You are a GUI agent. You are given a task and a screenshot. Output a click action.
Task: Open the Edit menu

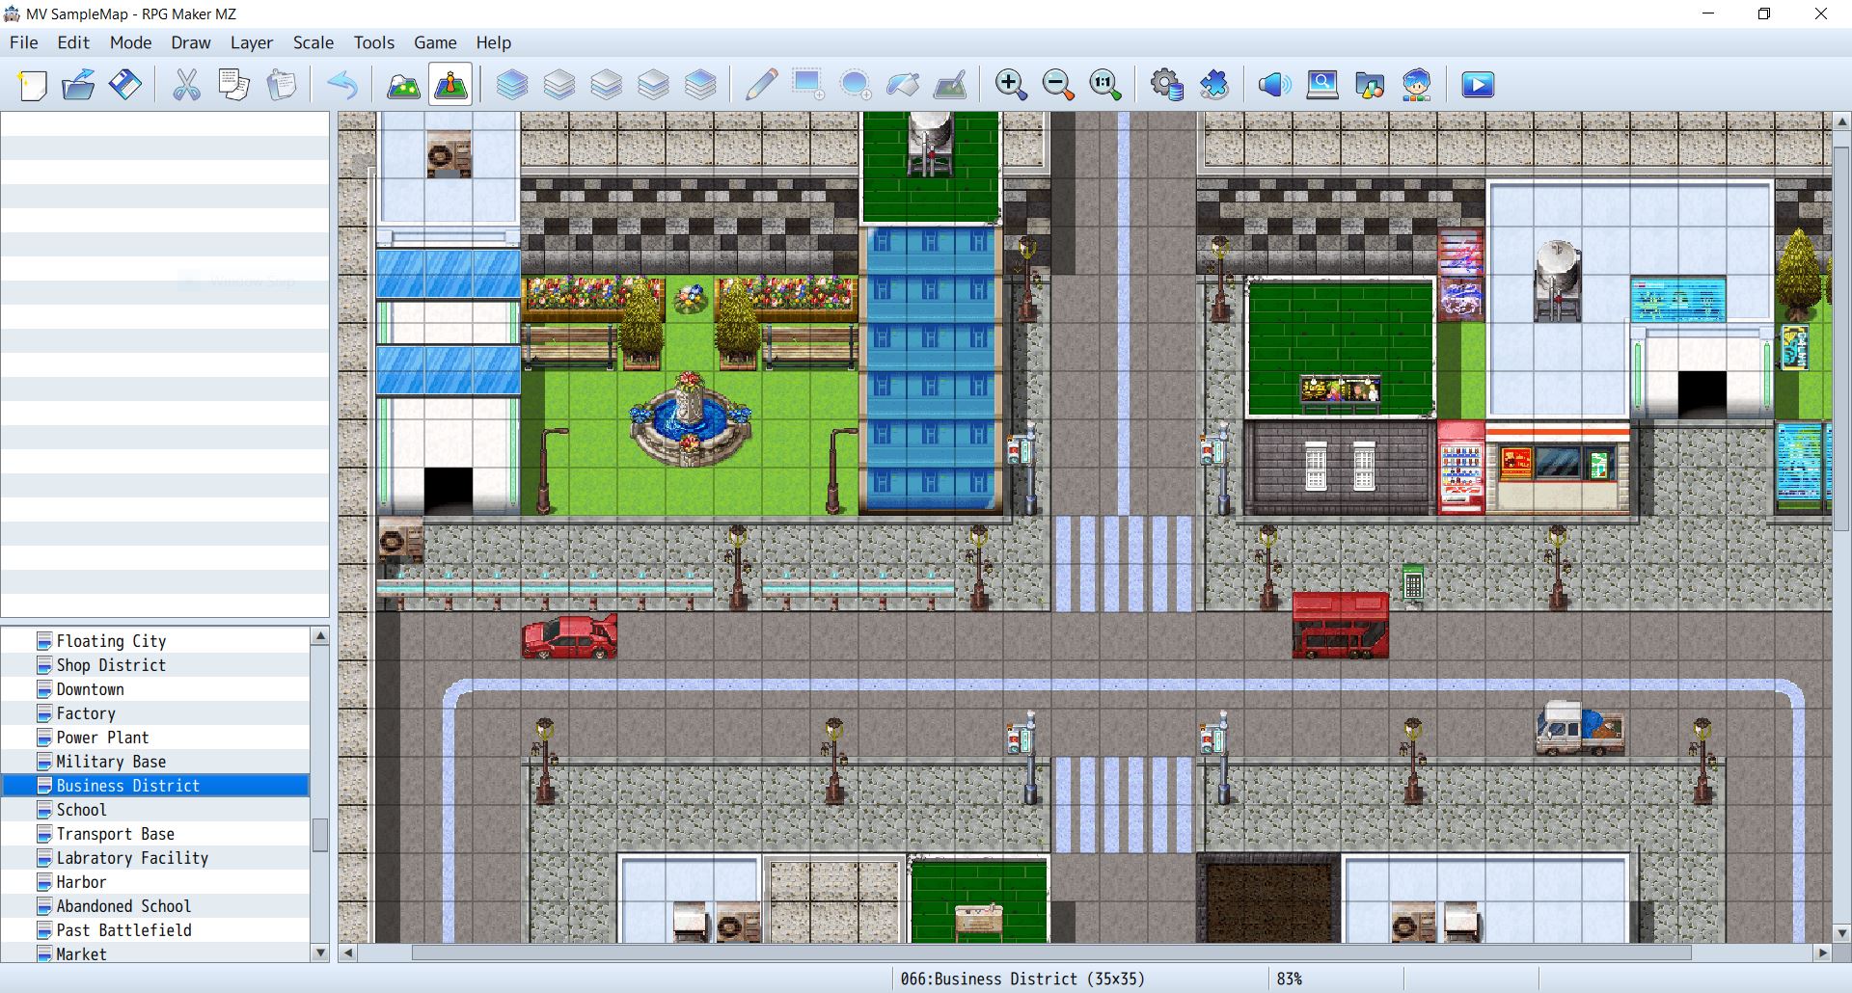point(73,42)
